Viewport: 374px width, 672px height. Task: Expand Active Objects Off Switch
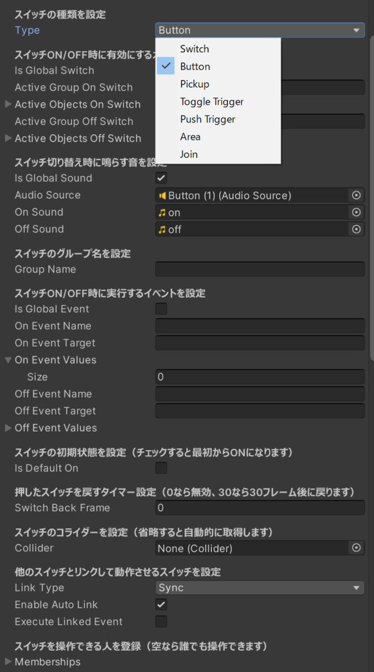pos(8,138)
